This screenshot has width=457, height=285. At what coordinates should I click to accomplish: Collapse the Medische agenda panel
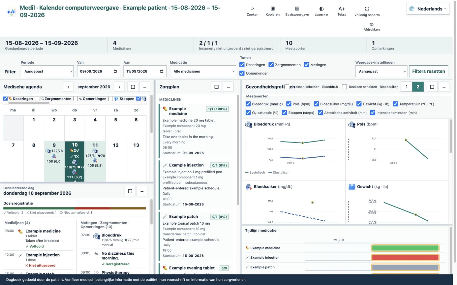[x=145, y=87]
